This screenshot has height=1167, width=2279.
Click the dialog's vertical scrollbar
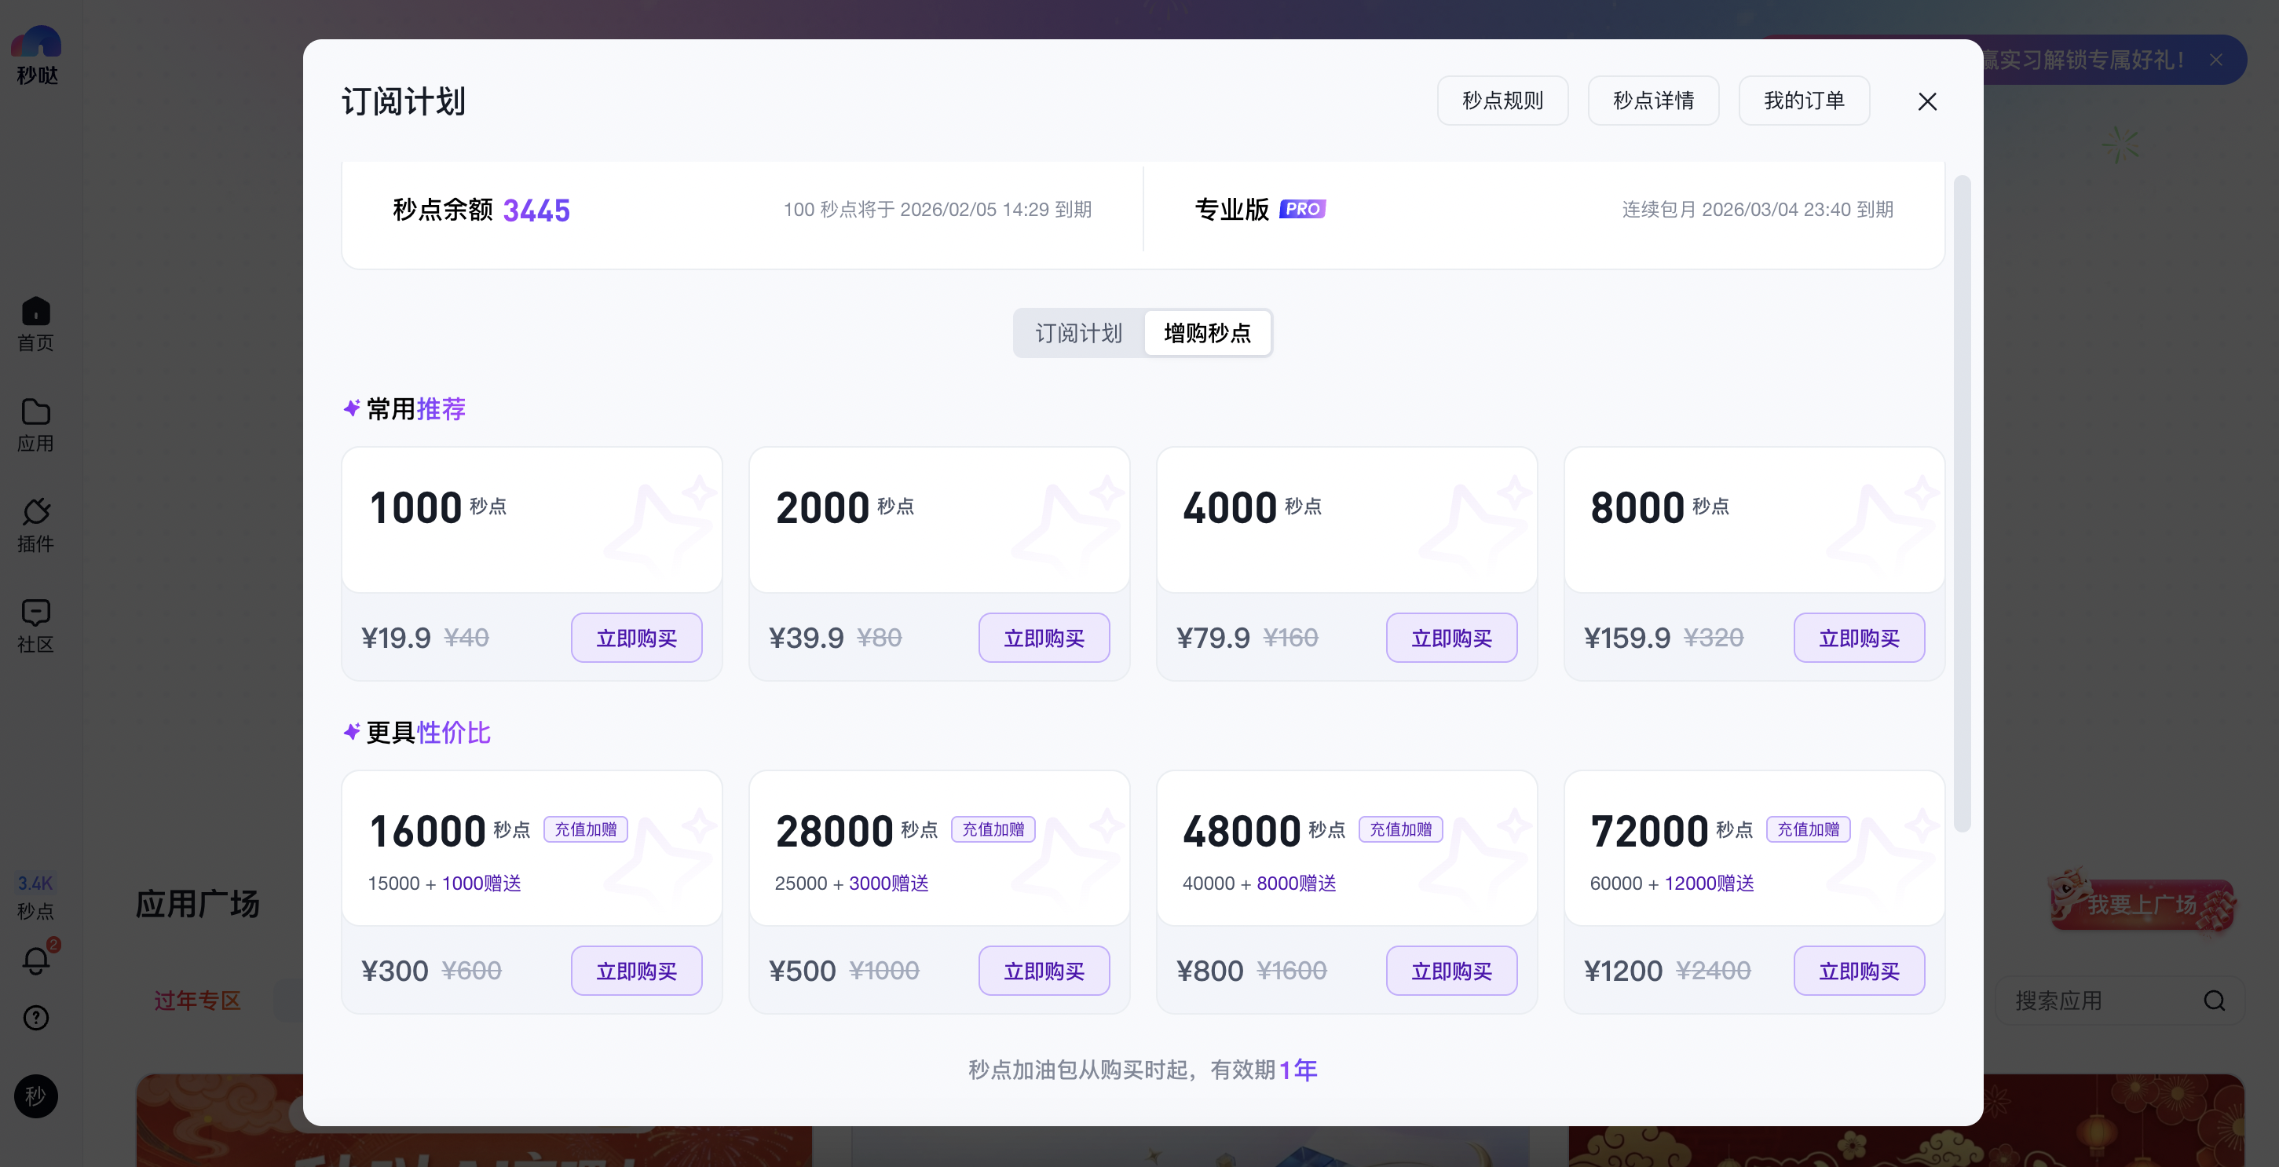coord(1962,503)
